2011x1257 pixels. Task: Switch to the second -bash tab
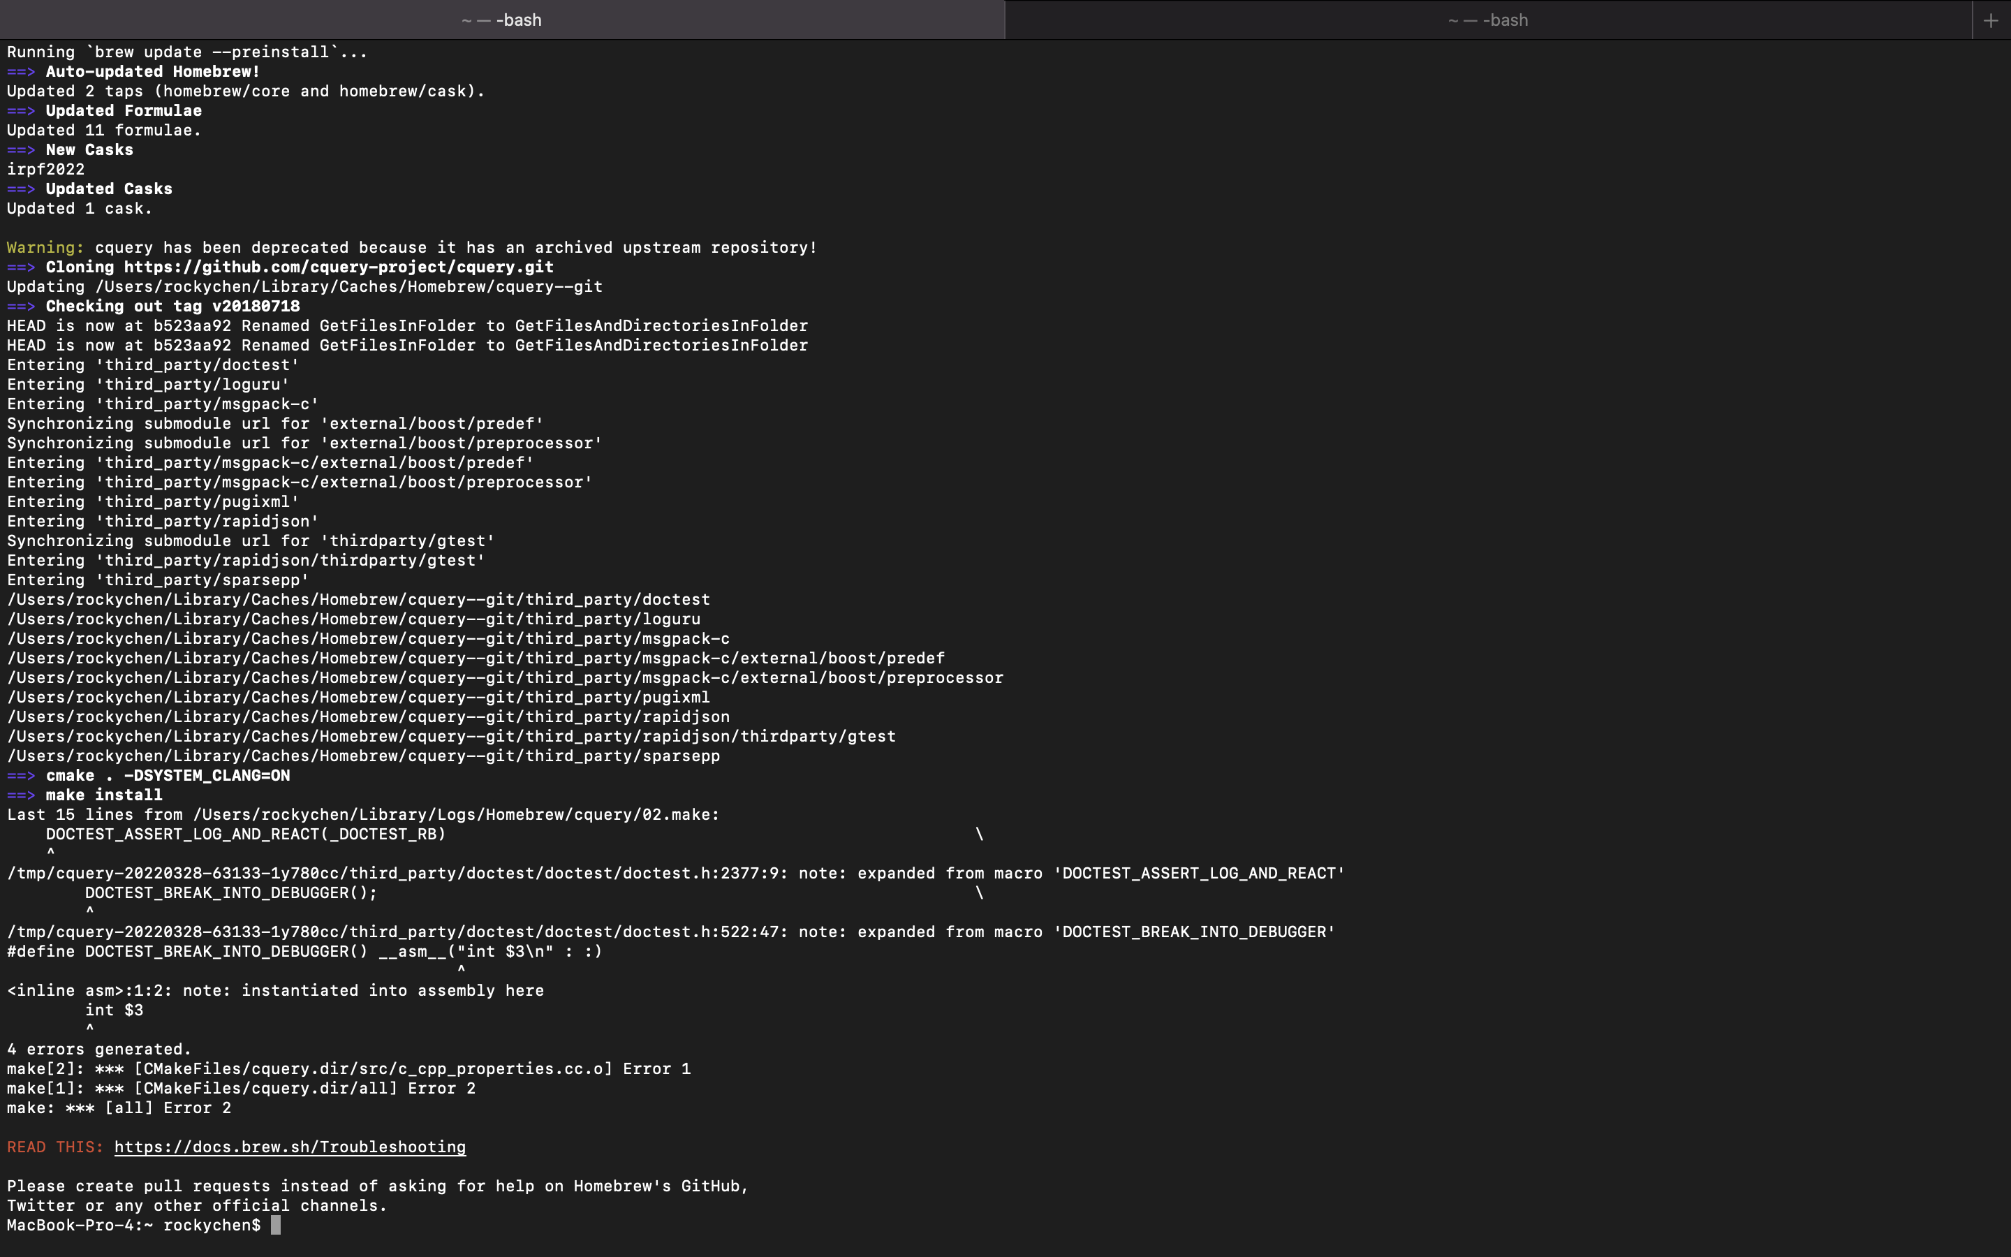coord(1487,20)
